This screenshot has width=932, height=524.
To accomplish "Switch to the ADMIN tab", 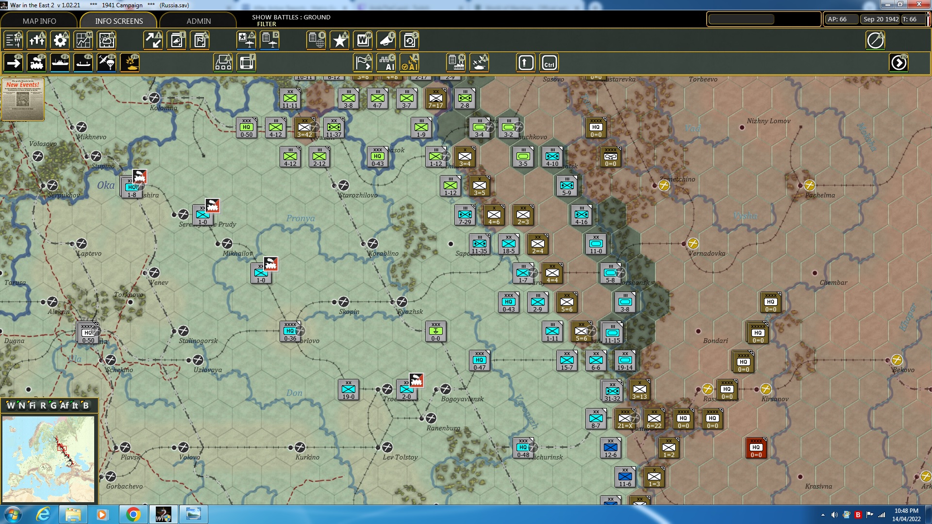I will (199, 21).
